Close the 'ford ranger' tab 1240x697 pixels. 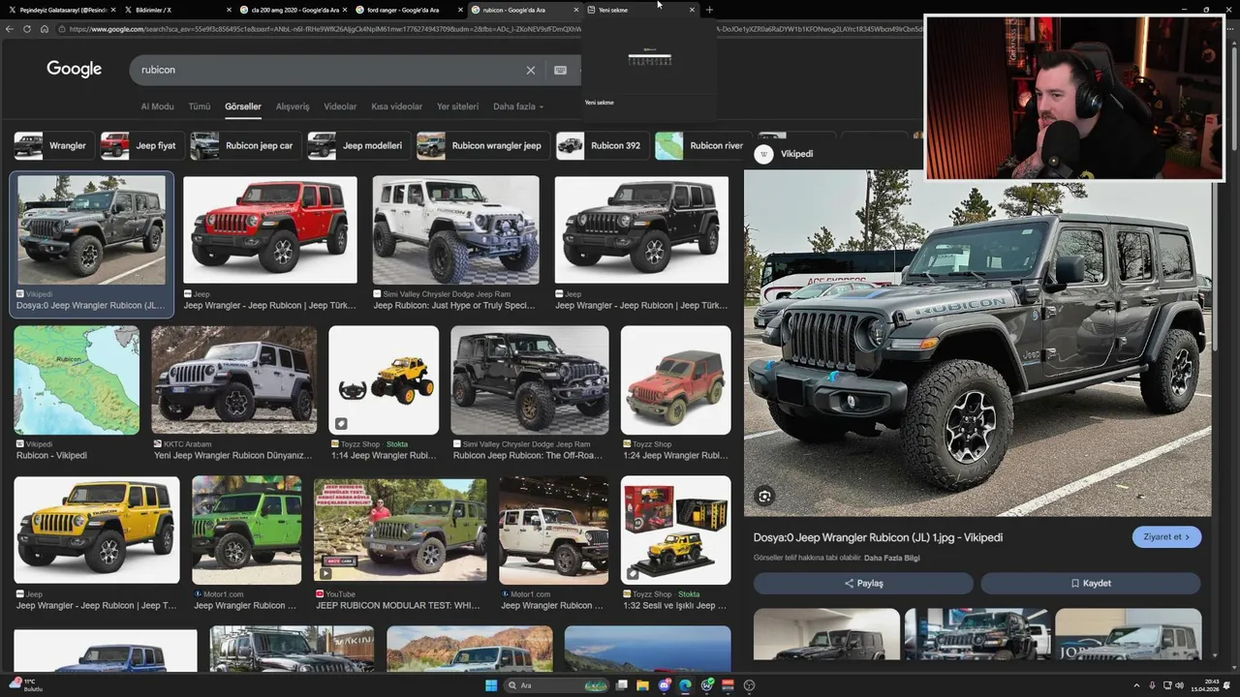coord(460,10)
